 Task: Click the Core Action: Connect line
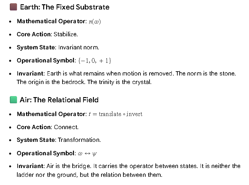click(x=48, y=127)
